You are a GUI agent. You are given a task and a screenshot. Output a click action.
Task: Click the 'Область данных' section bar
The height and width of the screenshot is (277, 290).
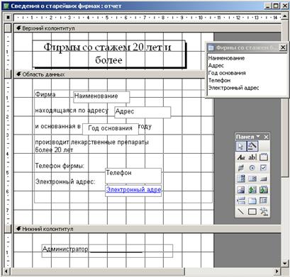(x=109, y=74)
